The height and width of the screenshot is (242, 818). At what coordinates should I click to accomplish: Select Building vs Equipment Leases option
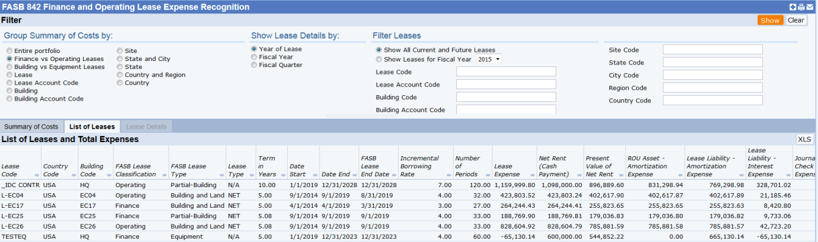point(9,67)
